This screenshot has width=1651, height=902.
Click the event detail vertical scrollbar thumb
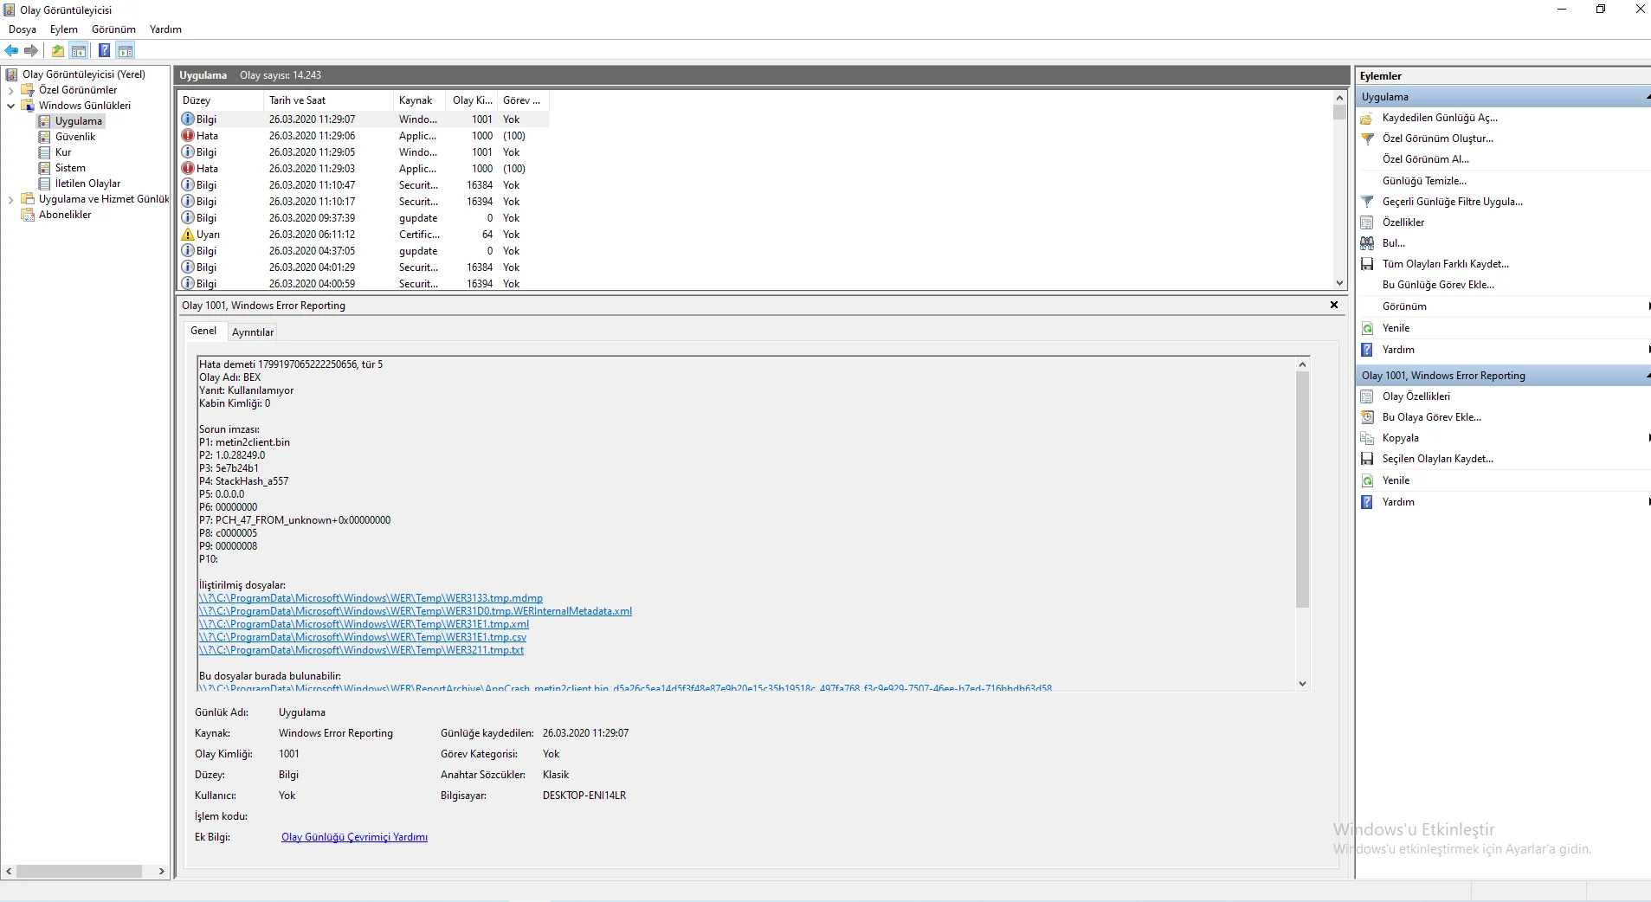(x=1302, y=489)
